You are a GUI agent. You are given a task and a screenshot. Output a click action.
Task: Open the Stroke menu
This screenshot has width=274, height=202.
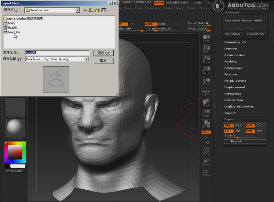(x=191, y=8)
